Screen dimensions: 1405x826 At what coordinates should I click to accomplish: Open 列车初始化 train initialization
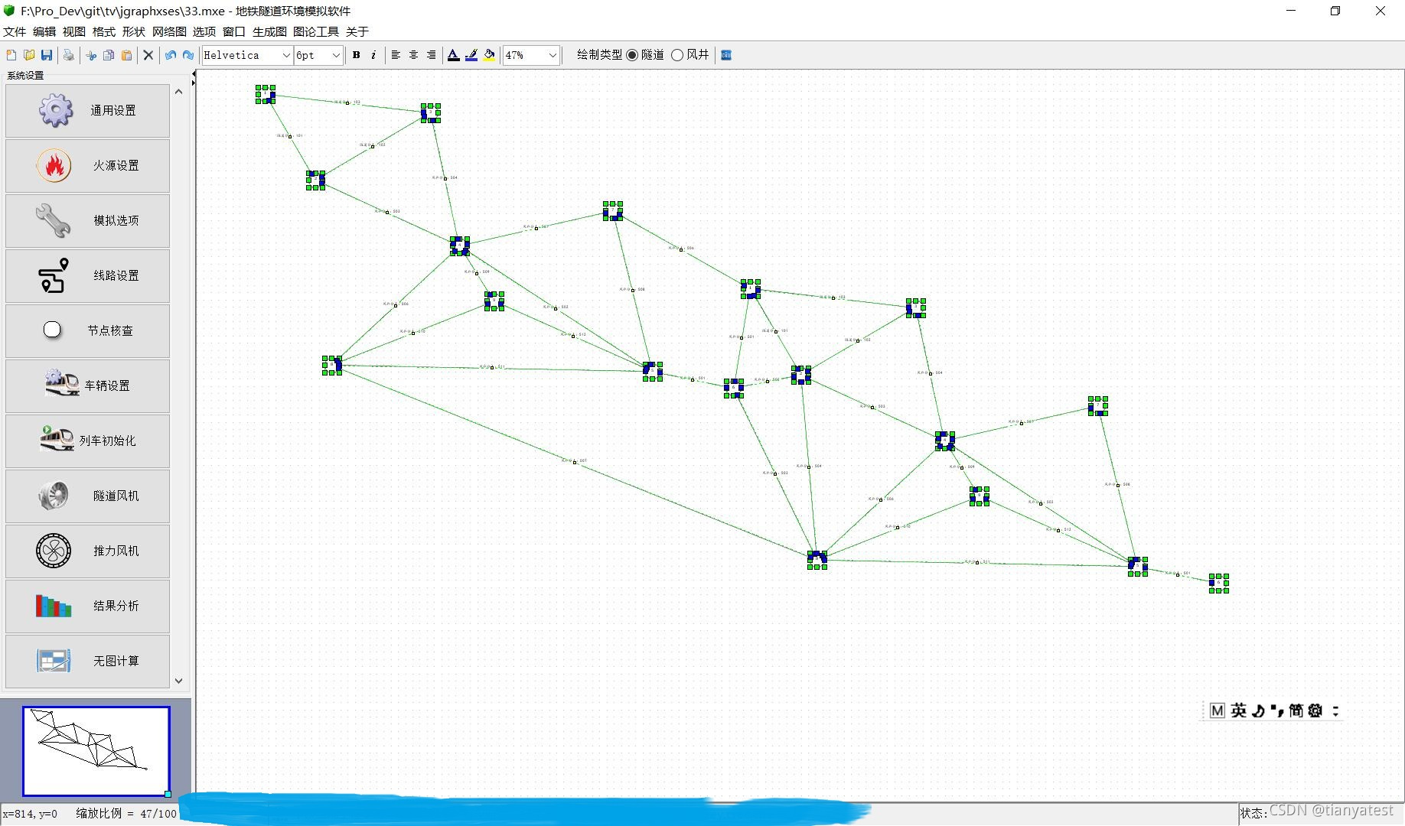(x=87, y=441)
